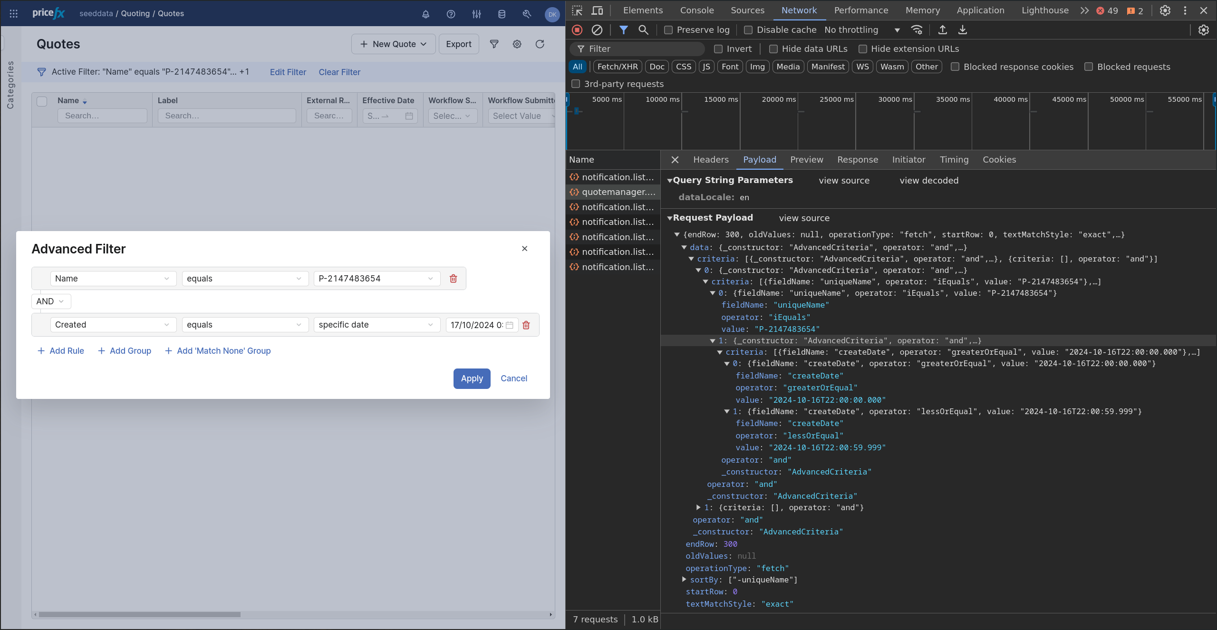Enable the Preserve log checkbox
The width and height of the screenshot is (1217, 630).
click(x=668, y=30)
